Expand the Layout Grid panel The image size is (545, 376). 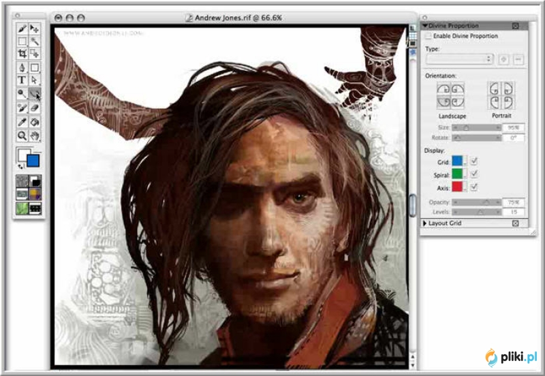tap(424, 223)
